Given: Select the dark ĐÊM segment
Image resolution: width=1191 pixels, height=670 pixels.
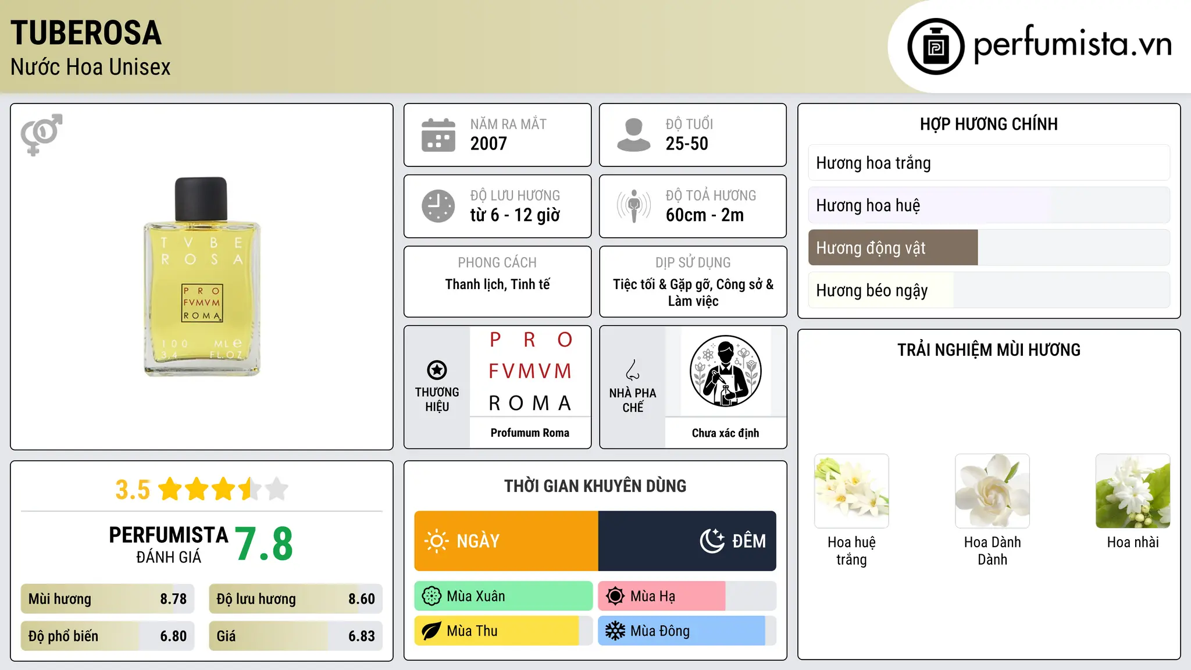Looking at the screenshot, I should point(687,541).
